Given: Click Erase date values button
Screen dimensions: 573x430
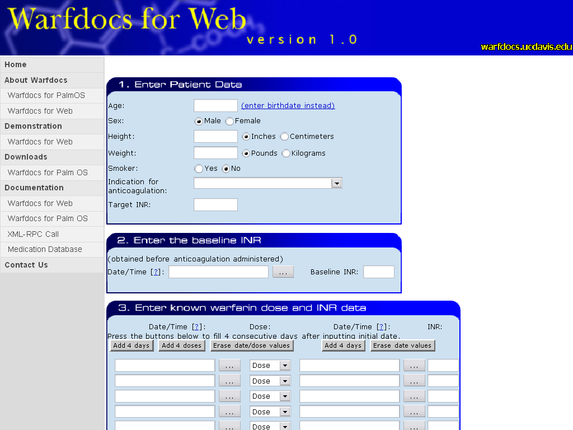Looking at the screenshot, I should click(x=402, y=345).
